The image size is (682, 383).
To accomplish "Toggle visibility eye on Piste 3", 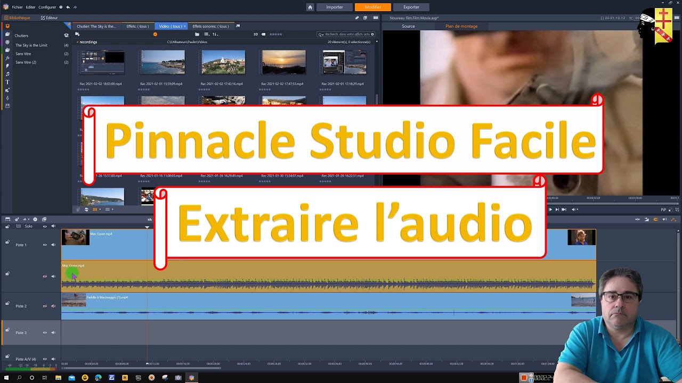I will tap(45, 332).
